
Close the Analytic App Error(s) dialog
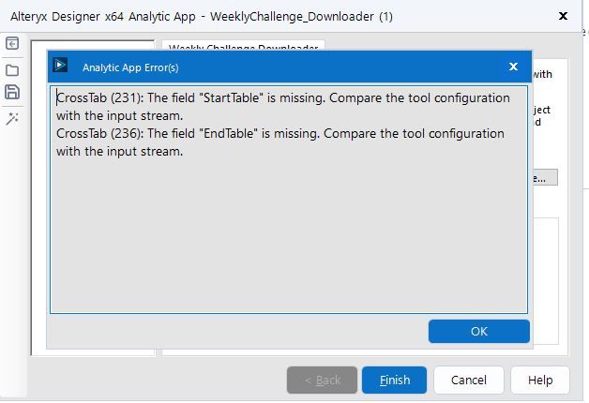click(513, 67)
